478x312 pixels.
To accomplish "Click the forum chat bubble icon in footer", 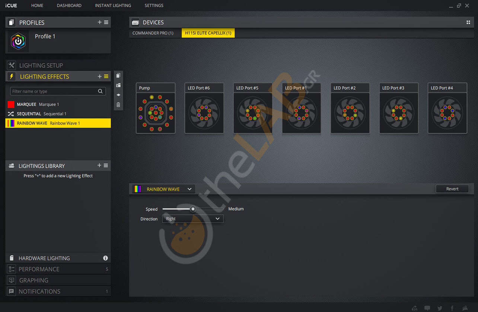I will 427,308.
